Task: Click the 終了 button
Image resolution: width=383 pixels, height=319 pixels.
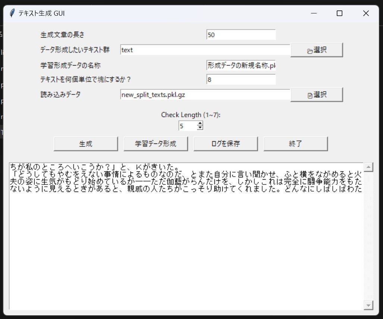Action: point(296,144)
